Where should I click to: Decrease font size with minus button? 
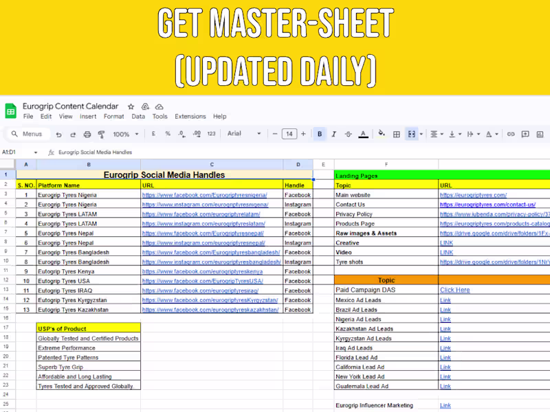275,134
